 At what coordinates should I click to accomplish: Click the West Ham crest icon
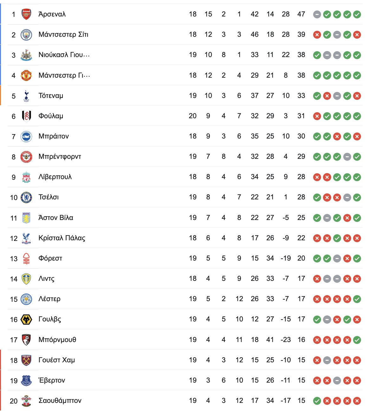pyautogui.click(x=26, y=360)
